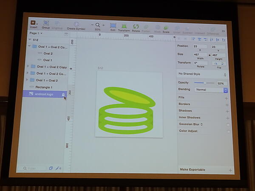Image resolution: width=255 pixels, height=191 pixels.
Task: Select the Transform tool
Action: point(124,26)
